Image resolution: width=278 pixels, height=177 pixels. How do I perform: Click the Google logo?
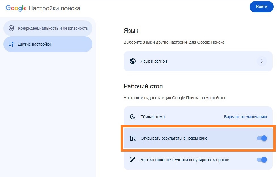[16, 8]
